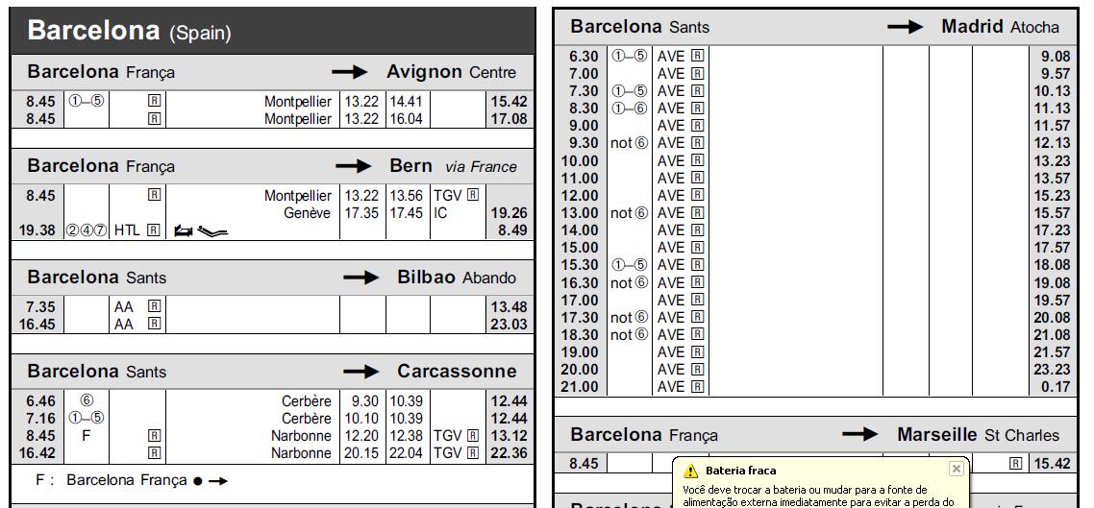
Task: Click the yellow warning icon in battery alert
Action: pos(691,472)
